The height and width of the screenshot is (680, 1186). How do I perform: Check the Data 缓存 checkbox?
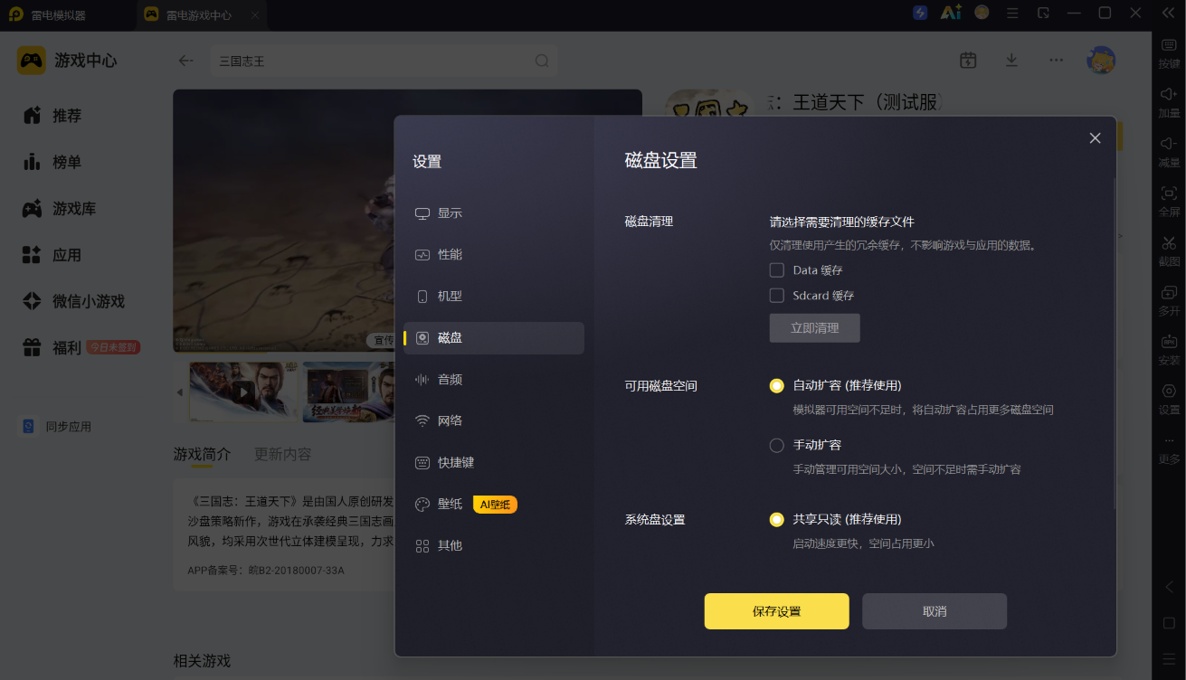[x=776, y=270]
